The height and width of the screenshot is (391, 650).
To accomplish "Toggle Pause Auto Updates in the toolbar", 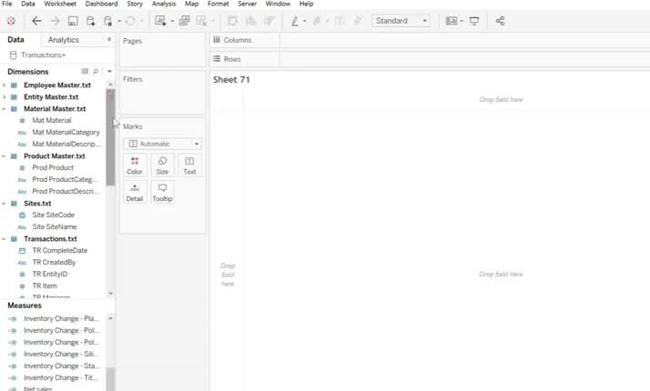I will tap(109, 21).
